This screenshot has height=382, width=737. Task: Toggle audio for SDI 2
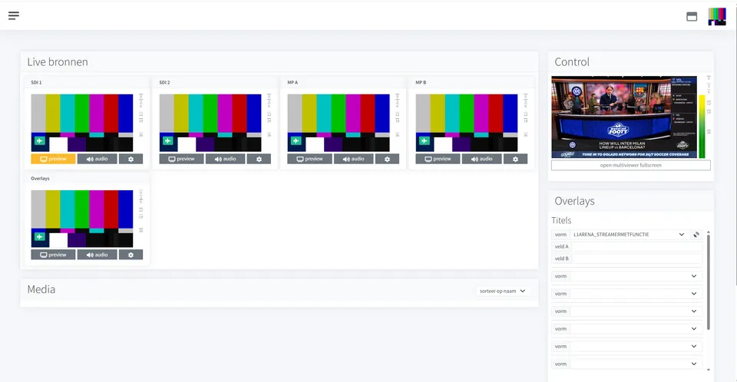point(225,159)
